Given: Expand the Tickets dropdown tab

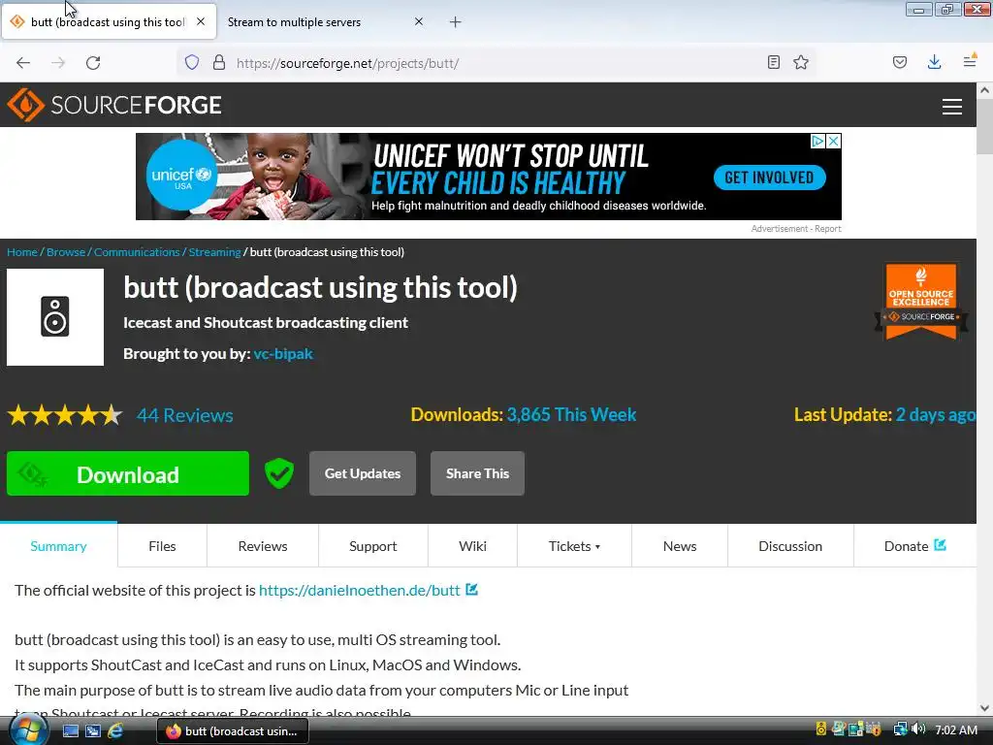Looking at the screenshot, I should pyautogui.click(x=574, y=546).
